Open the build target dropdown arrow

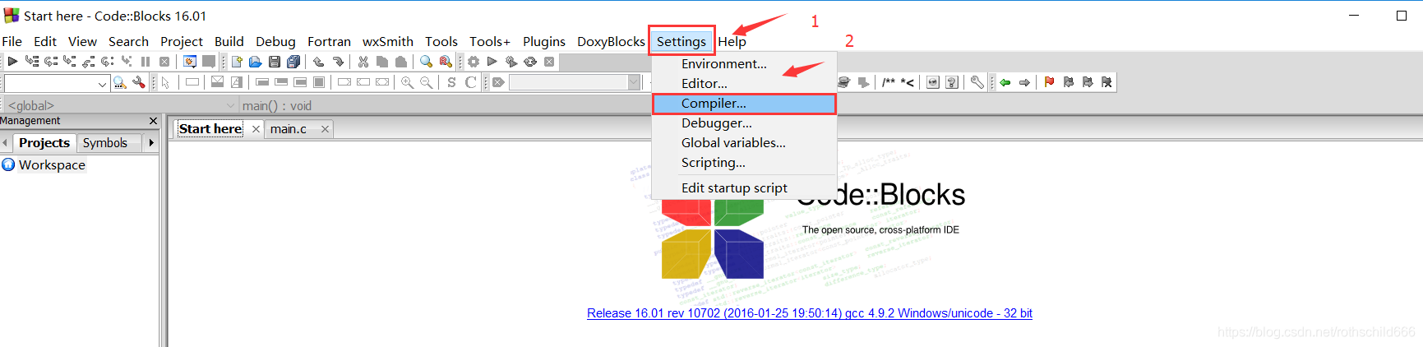click(x=634, y=82)
